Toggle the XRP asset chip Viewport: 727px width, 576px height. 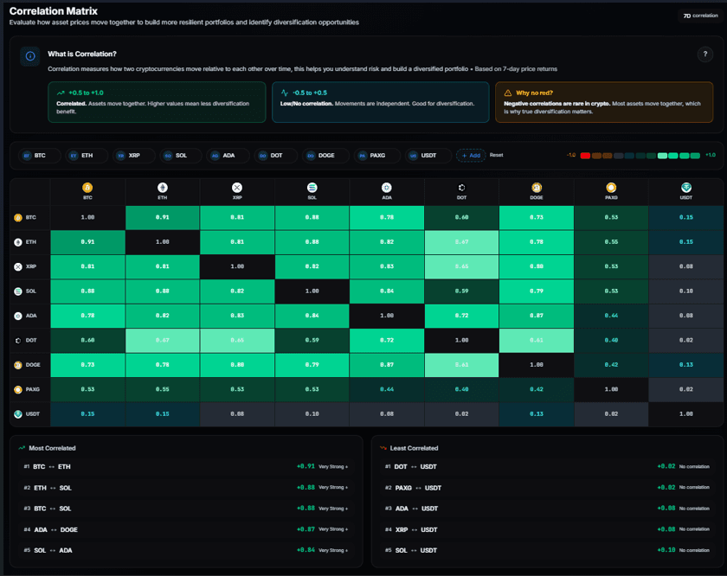click(134, 155)
